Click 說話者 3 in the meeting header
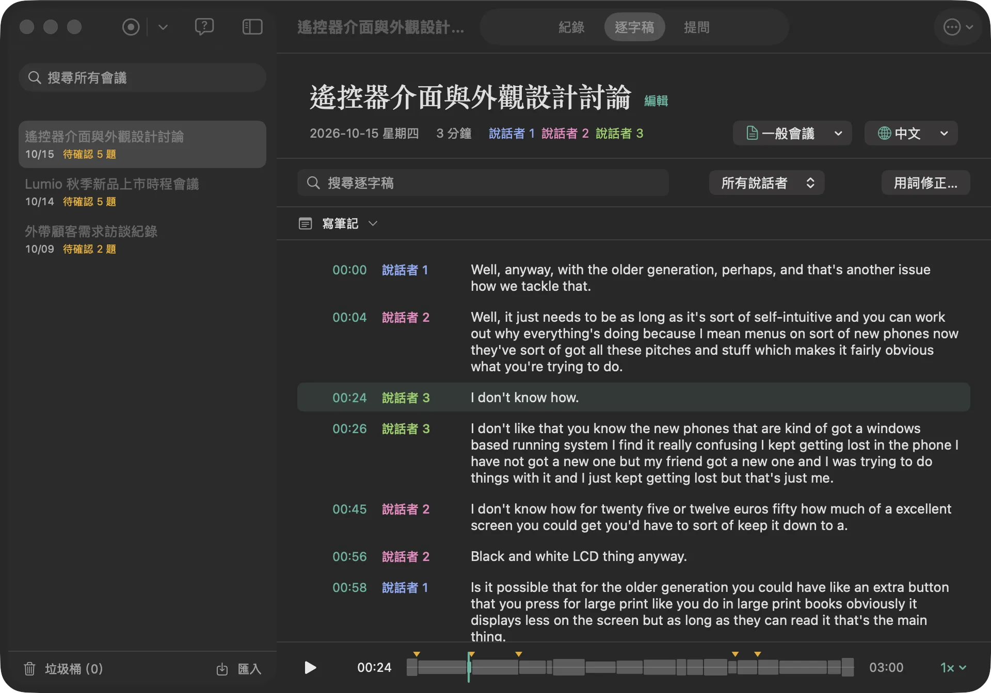 tap(619, 134)
